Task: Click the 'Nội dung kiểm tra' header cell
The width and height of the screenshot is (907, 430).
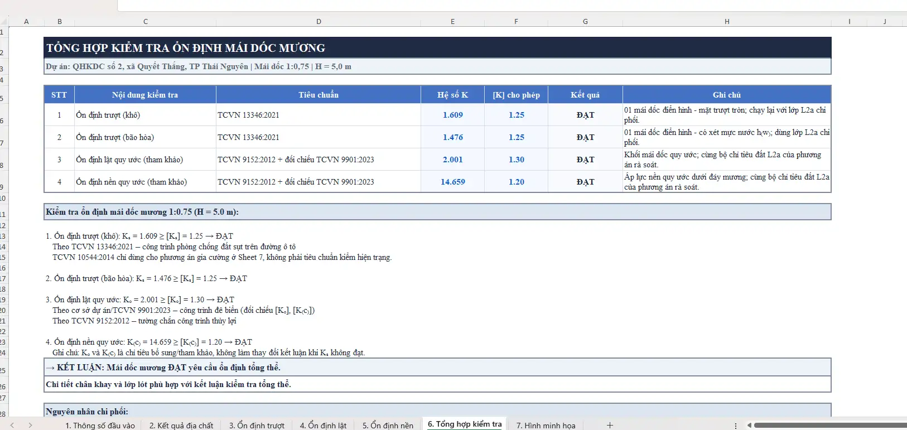Action: coord(145,95)
